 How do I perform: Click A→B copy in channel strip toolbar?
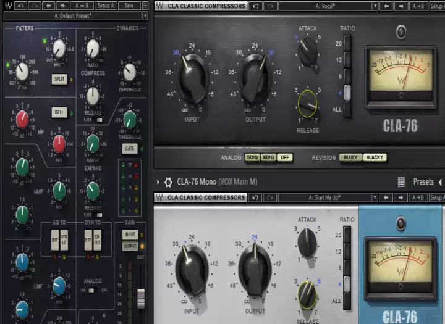pyautogui.click(x=82, y=6)
